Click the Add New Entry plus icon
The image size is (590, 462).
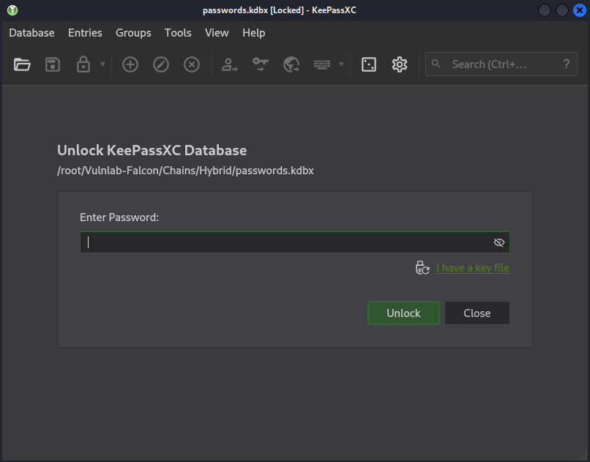130,64
